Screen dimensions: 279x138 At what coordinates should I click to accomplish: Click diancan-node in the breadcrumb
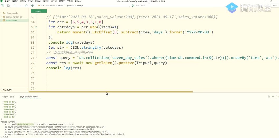[49, 6]
